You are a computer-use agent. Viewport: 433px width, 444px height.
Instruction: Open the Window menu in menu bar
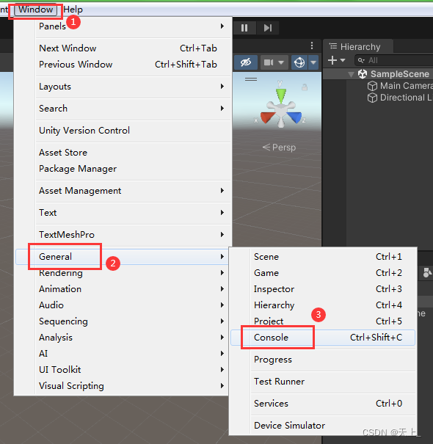click(x=36, y=10)
